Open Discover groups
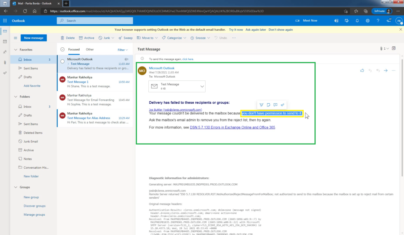The height and width of the screenshot is (235, 404). click(x=35, y=206)
